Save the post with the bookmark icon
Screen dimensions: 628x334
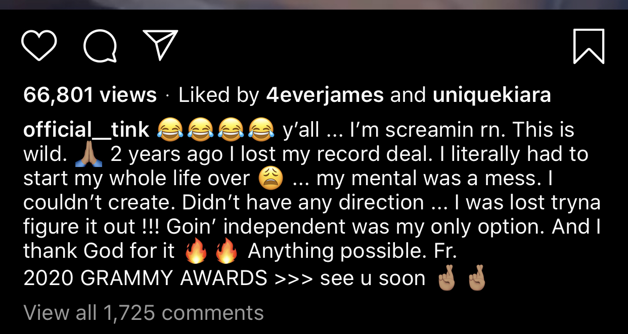click(589, 46)
